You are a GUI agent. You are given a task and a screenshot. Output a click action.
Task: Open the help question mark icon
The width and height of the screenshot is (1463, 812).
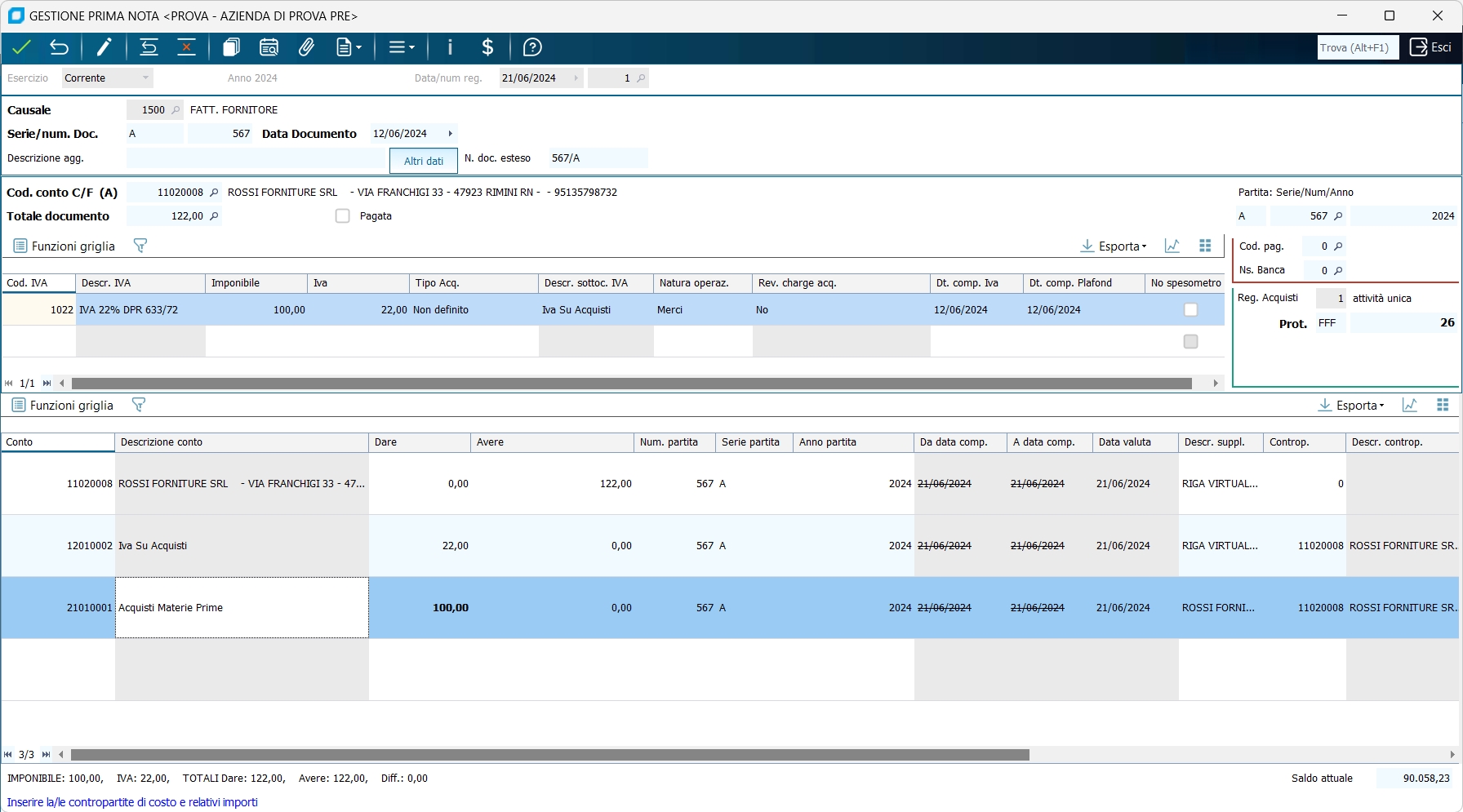532,47
